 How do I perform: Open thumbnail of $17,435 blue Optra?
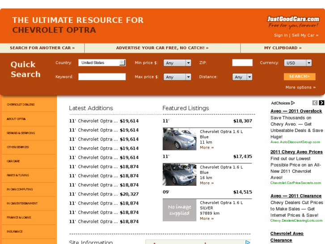180,175
